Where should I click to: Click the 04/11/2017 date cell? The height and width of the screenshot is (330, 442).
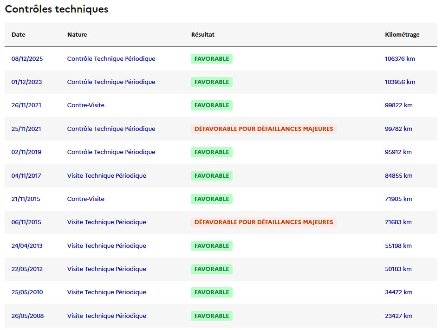click(x=26, y=176)
